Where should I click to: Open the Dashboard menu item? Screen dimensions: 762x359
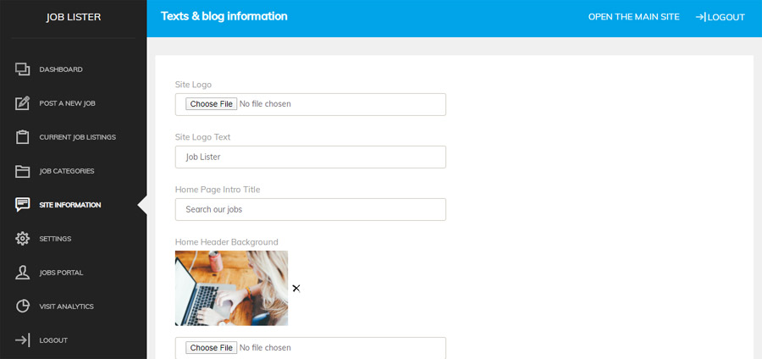pos(61,69)
